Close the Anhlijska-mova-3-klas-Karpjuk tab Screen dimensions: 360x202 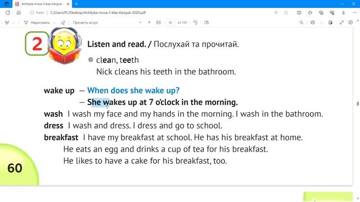68,4
